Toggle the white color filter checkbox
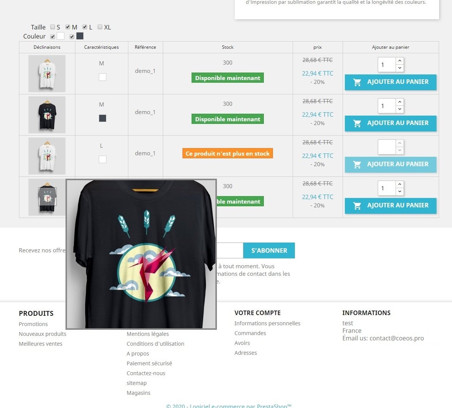 click(x=53, y=37)
